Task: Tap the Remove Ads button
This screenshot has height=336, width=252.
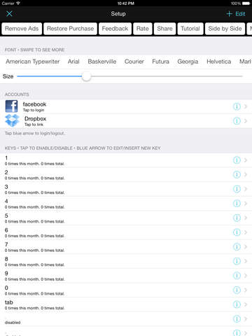Action: coord(22,29)
